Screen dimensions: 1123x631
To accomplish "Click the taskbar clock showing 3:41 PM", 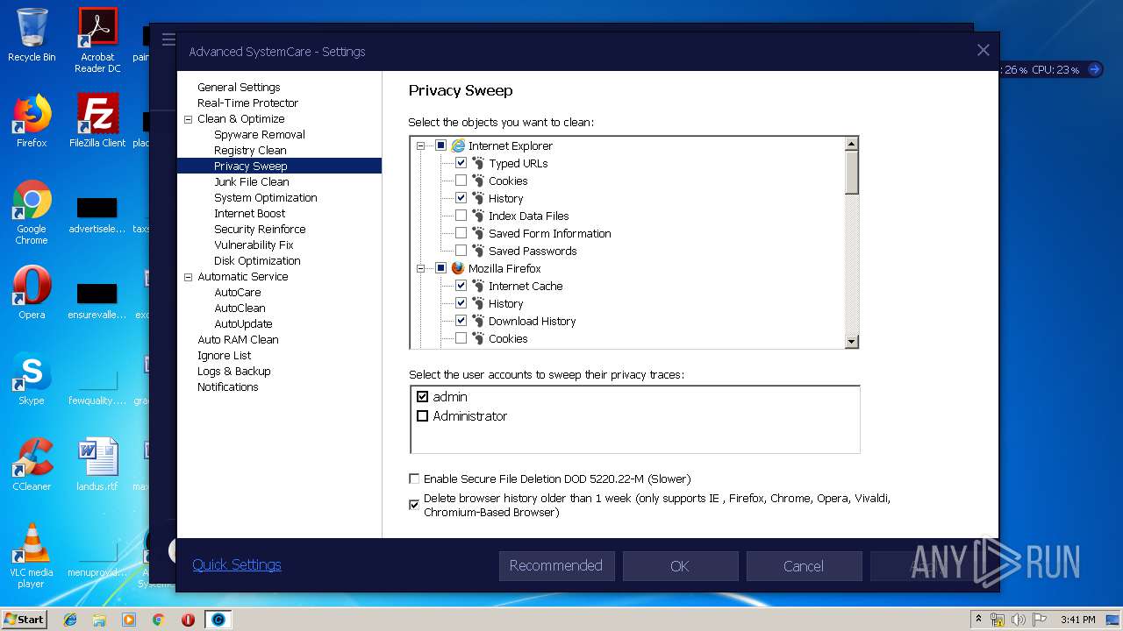I will 1077,620.
